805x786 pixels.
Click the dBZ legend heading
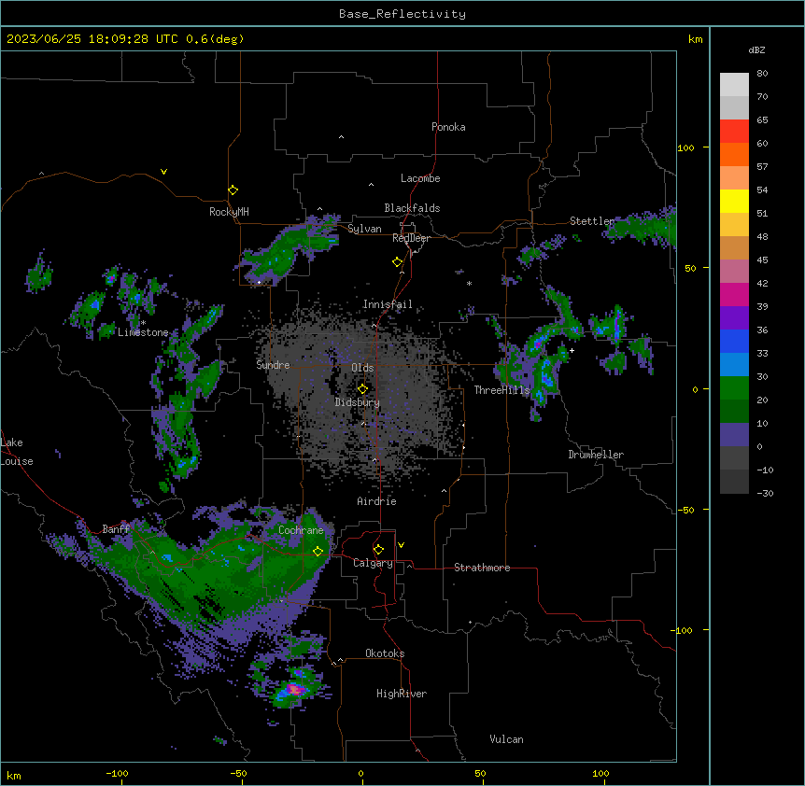756,49
